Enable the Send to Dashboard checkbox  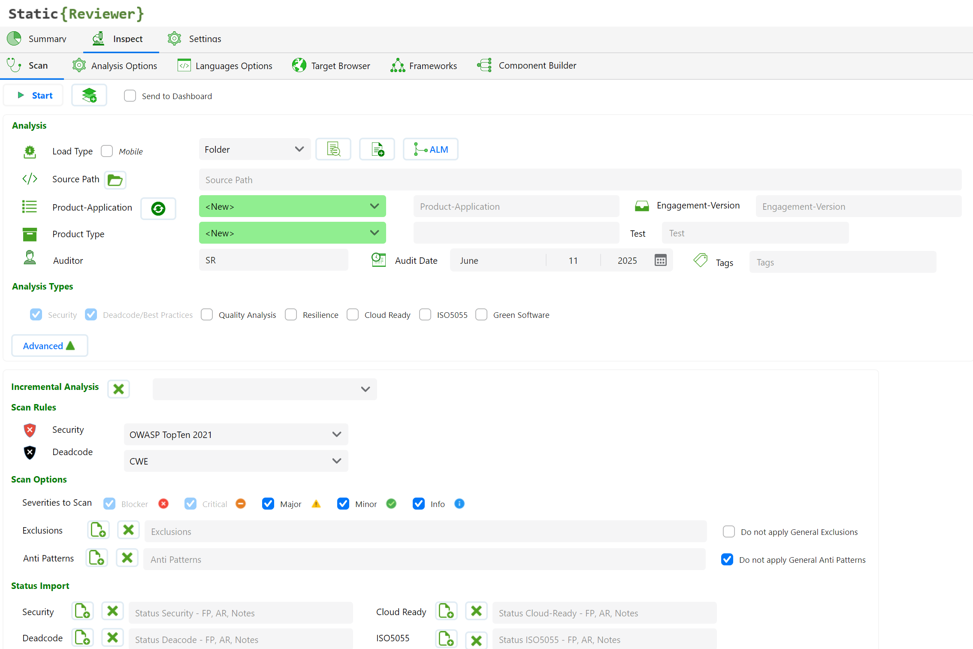(130, 96)
